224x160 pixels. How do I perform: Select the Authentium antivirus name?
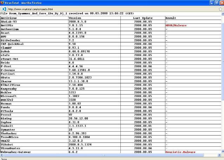(x=10, y=29)
